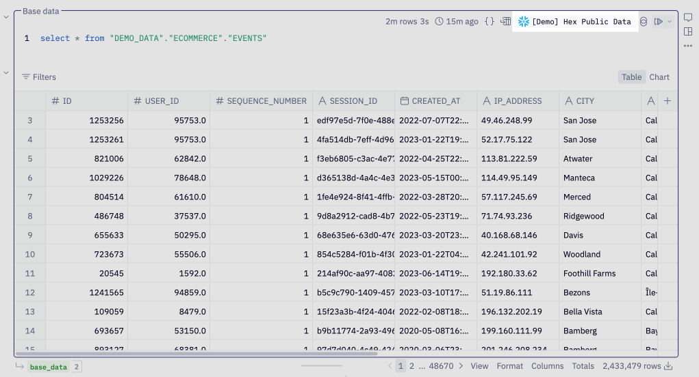Click the ID column header

click(x=86, y=101)
